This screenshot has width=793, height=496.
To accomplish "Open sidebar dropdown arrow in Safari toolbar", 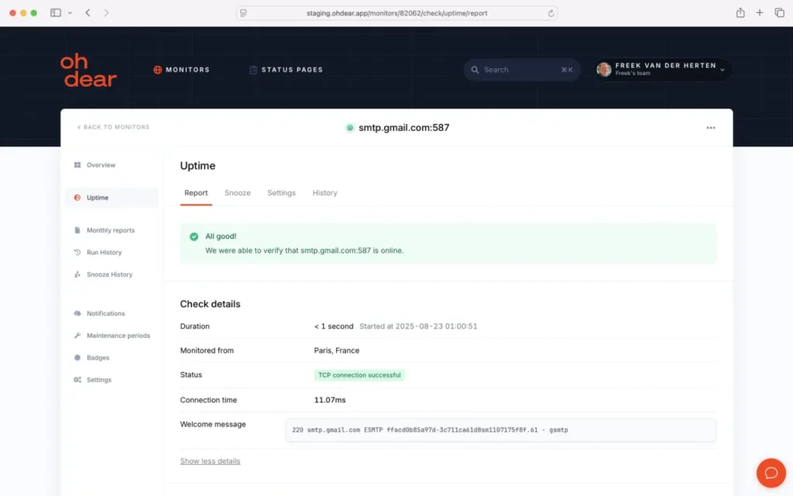I will click(70, 12).
